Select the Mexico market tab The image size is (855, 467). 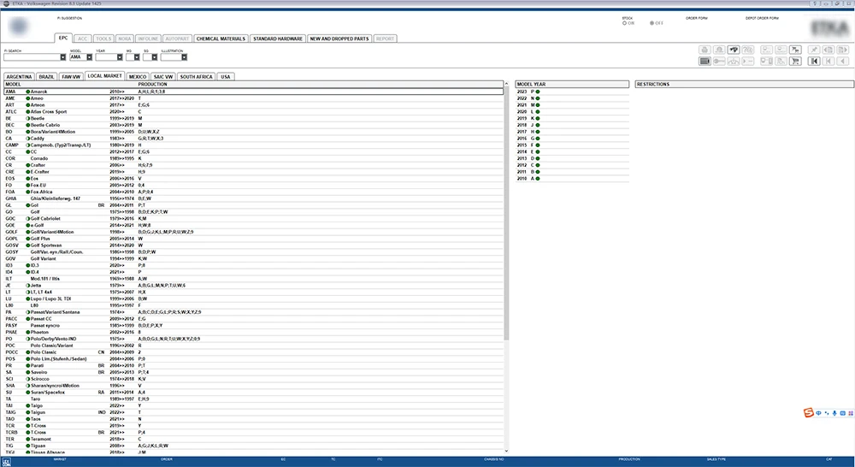click(x=138, y=77)
